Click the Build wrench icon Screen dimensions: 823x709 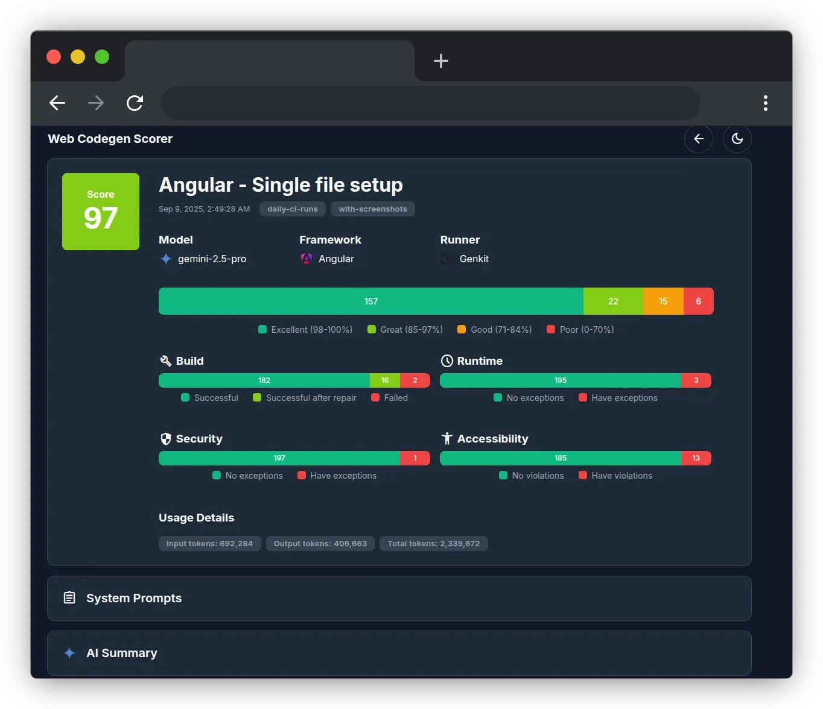click(166, 361)
